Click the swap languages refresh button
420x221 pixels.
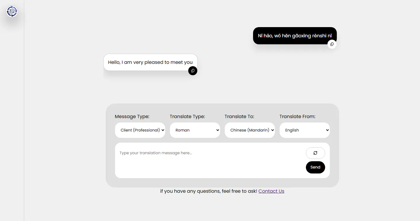tap(315, 153)
